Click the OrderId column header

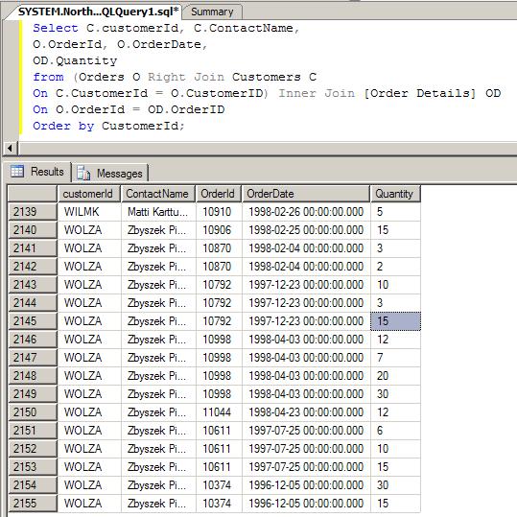[x=219, y=194]
